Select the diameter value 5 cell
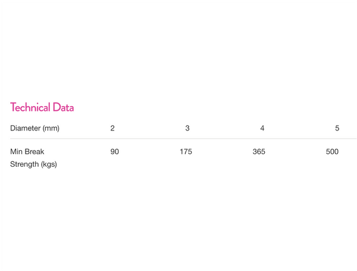The image size is (357, 271). click(337, 128)
